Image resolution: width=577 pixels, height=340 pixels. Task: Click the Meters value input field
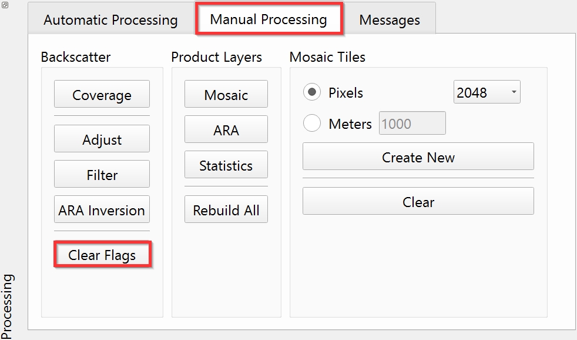click(x=412, y=124)
